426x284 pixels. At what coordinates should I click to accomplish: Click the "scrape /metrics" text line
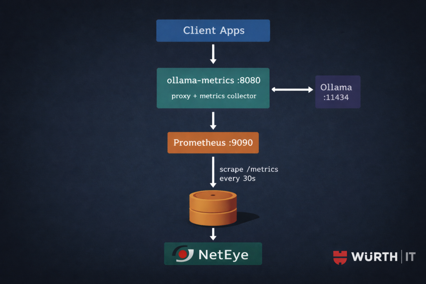pyautogui.click(x=249, y=169)
